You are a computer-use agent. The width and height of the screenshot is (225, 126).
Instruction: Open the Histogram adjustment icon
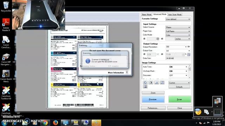point(156,83)
